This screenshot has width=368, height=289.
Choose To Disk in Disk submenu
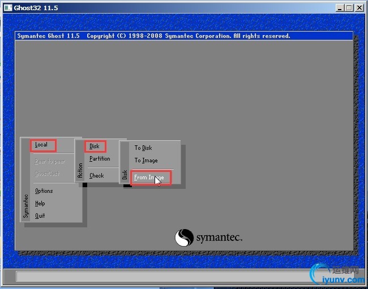(x=143, y=148)
